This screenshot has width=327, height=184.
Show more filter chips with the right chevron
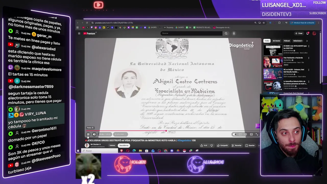(x=307, y=41)
